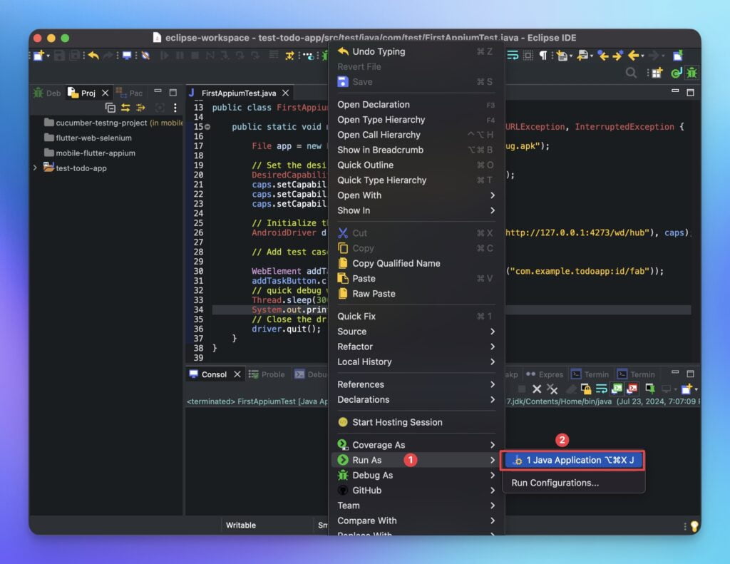Click Next Edit Location icon
The height and width of the screenshot is (564, 730).
point(618,56)
